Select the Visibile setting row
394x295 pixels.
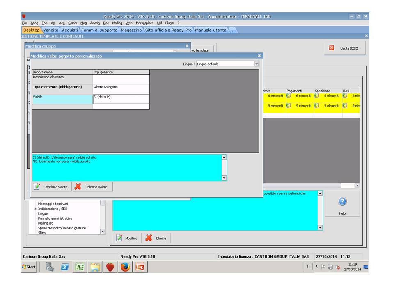[x=62, y=99]
